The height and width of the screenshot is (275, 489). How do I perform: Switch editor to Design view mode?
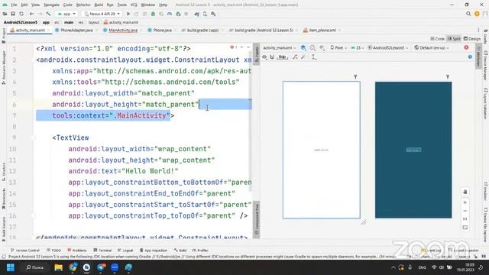point(472,39)
